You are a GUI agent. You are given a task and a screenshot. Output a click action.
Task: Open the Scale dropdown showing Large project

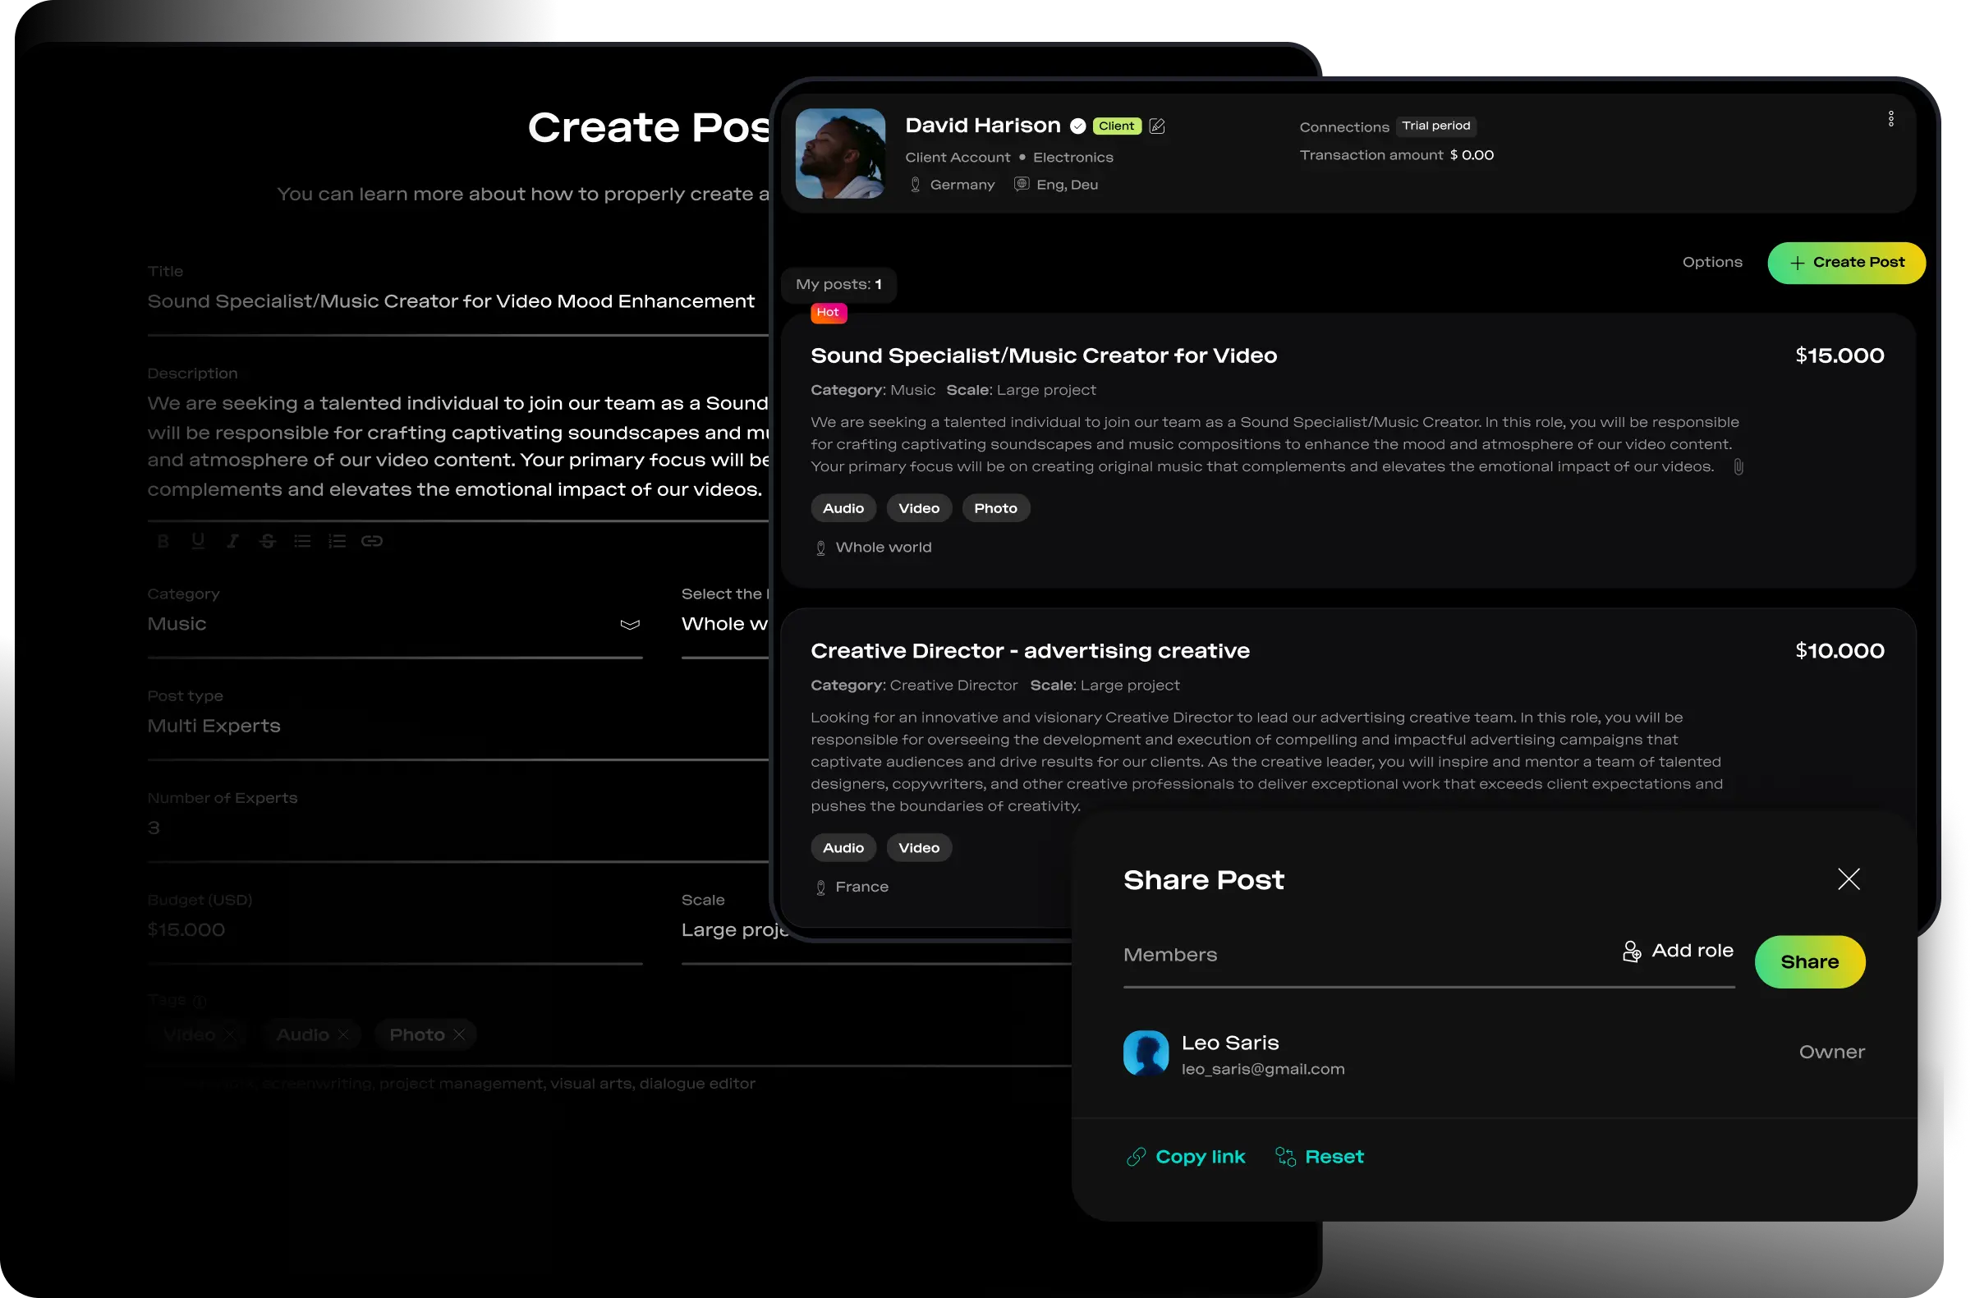click(x=875, y=929)
